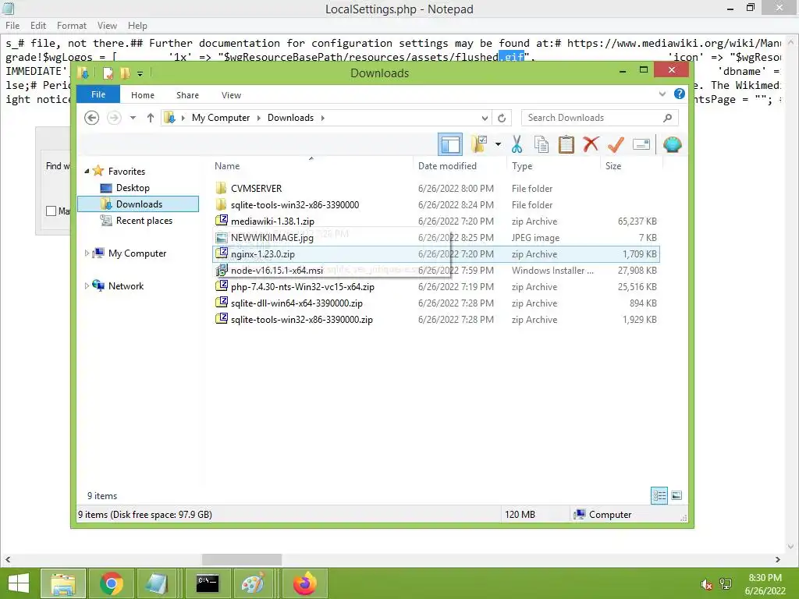The width and height of the screenshot is (799, 599).
Task: Click the Classic Shell settings icon
Action: point(672,144)
